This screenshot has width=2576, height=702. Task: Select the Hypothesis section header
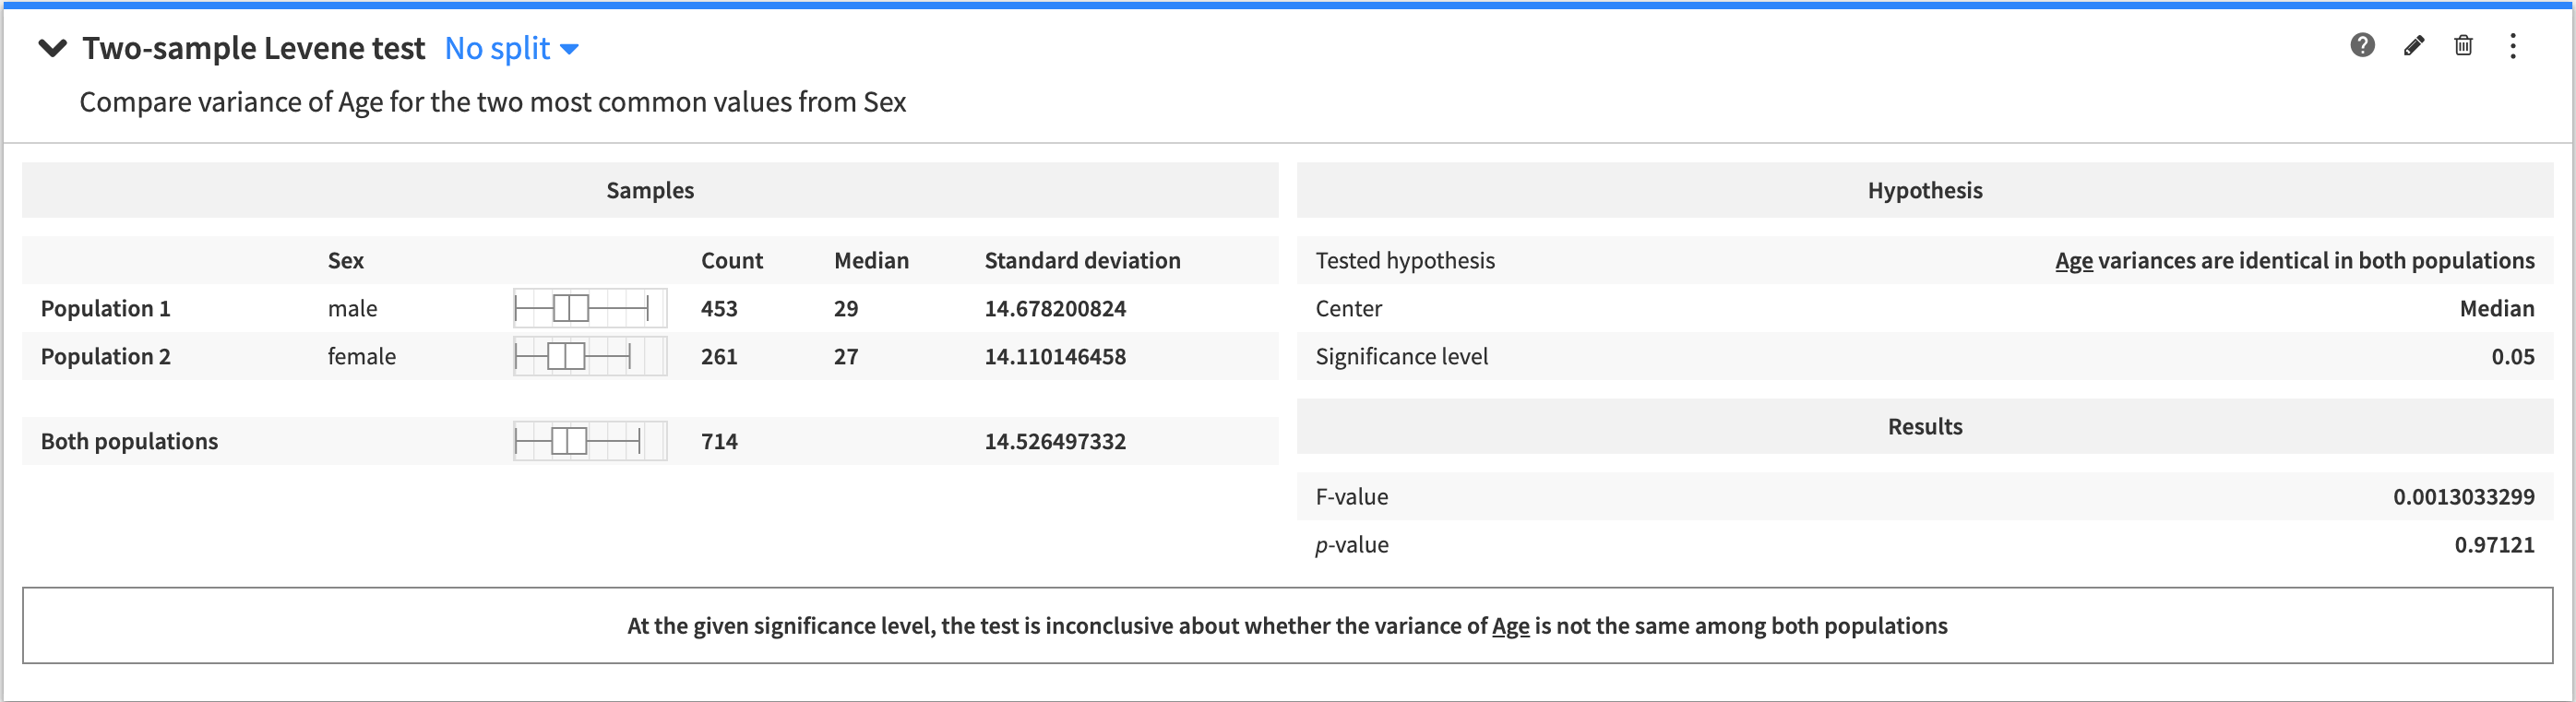pos(1925,190)
